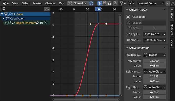
Task: Click the left handle Value field
Action: tap(154, 81)
